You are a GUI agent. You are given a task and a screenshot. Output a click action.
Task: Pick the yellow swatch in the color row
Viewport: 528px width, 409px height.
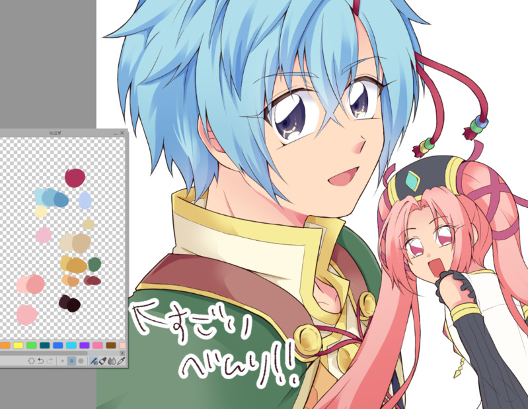click(19, 345)
